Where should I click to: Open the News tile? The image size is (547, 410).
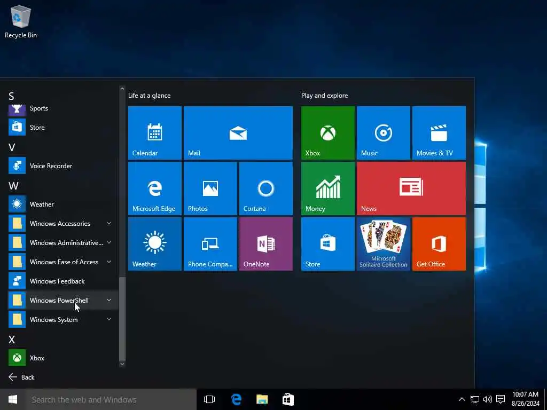[411, 188]
